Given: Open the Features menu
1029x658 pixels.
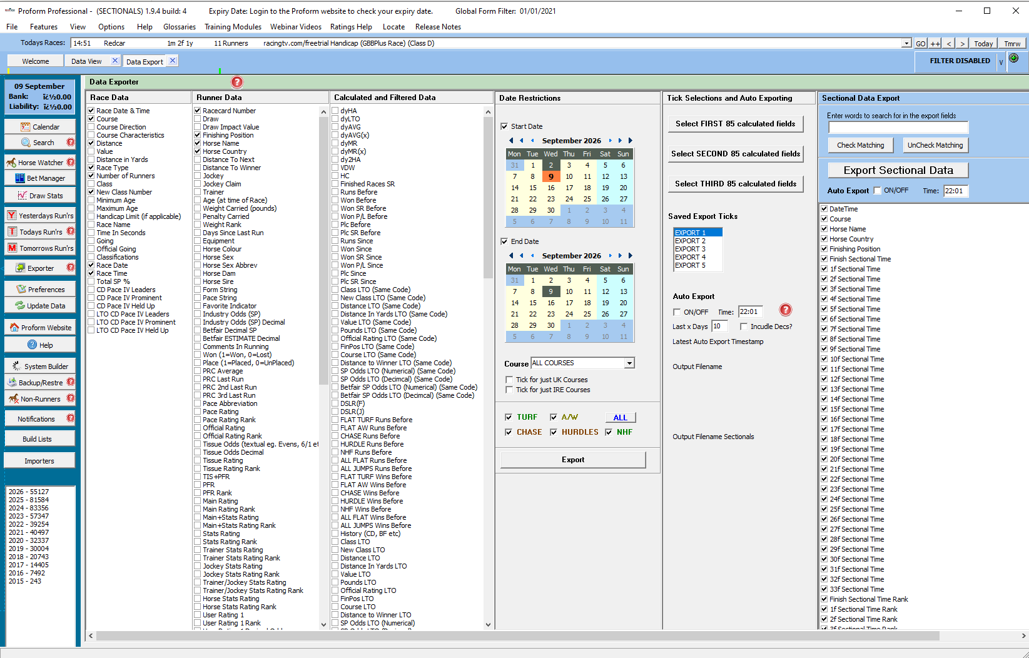Looking at the screenshot, I should click(x=44, y=27).
